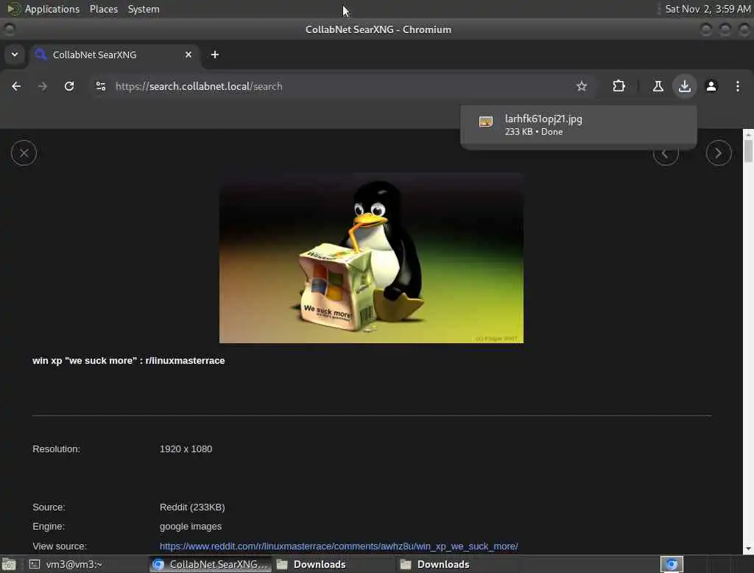Open the Places menu

103,9
